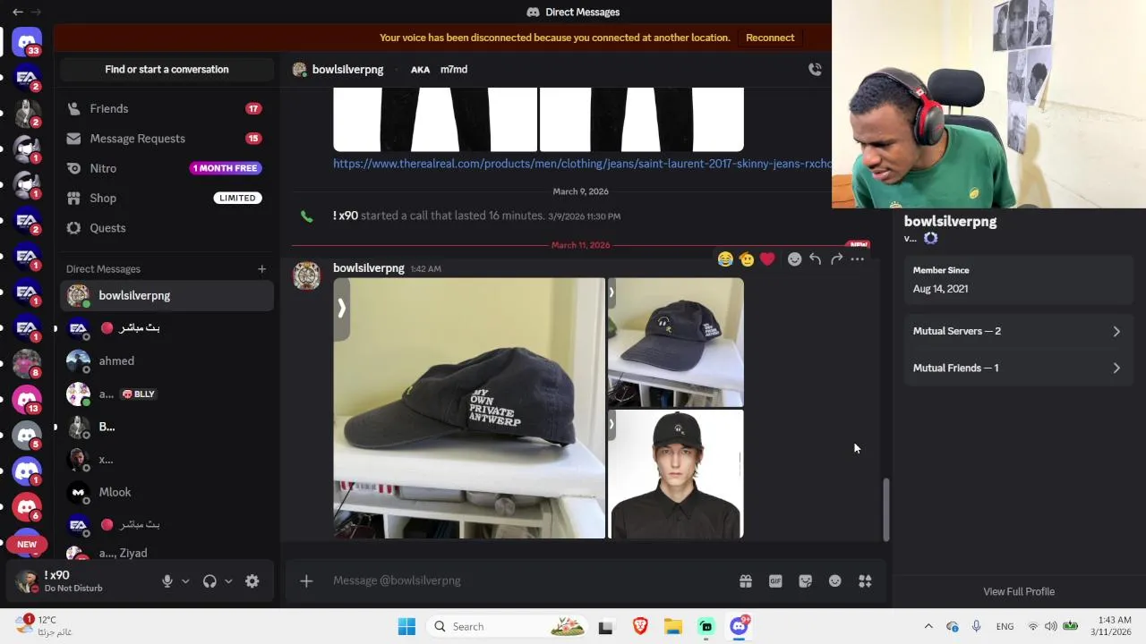Start voice call with bowlsilverpng
The height and width of the screenshot is (644, 1146).
click(815, 69)
